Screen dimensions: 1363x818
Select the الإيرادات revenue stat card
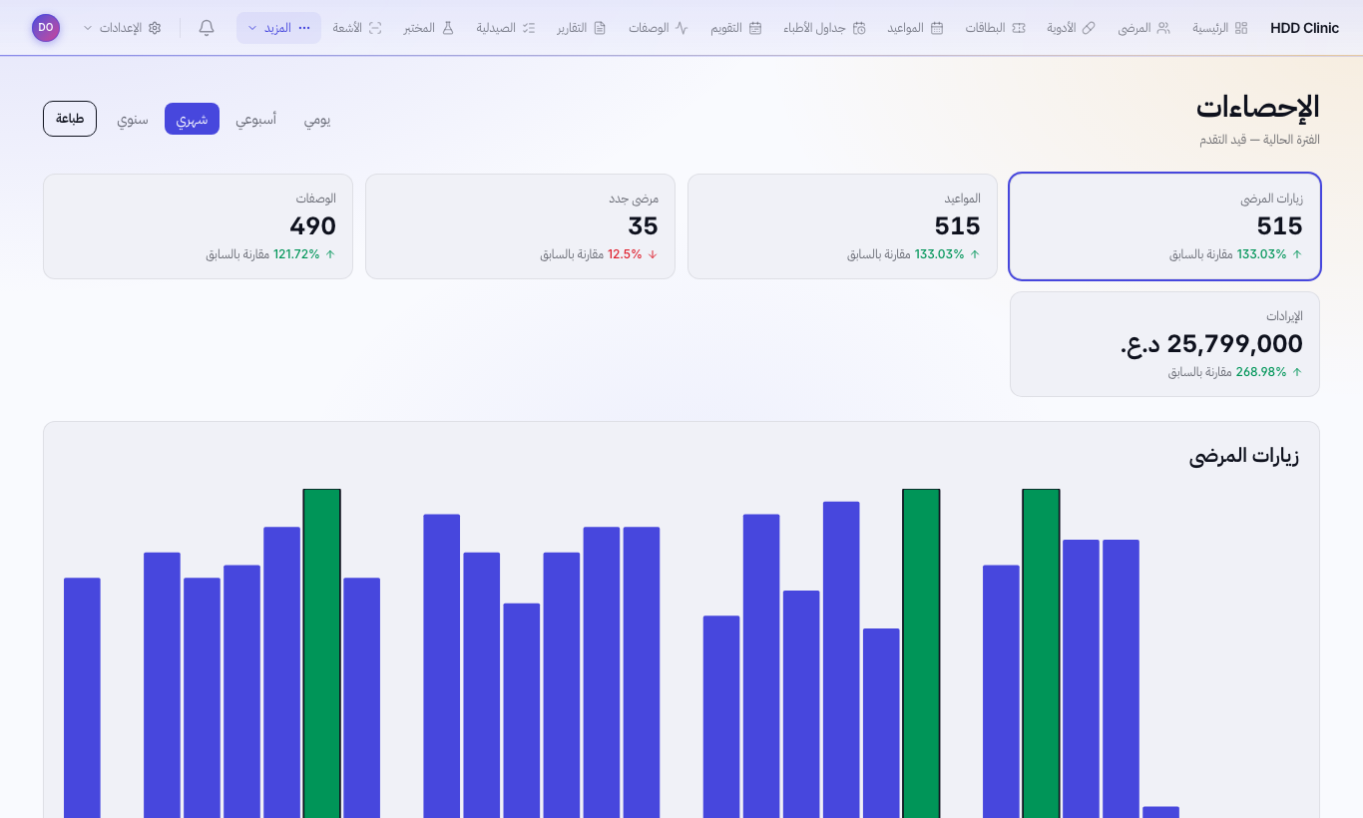(1164, 344)
